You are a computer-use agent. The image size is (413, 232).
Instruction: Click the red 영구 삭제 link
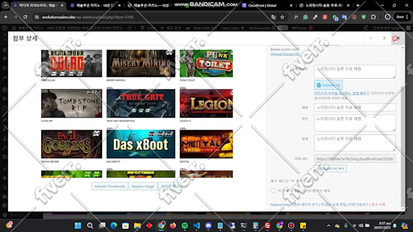(x=378, y=204)
